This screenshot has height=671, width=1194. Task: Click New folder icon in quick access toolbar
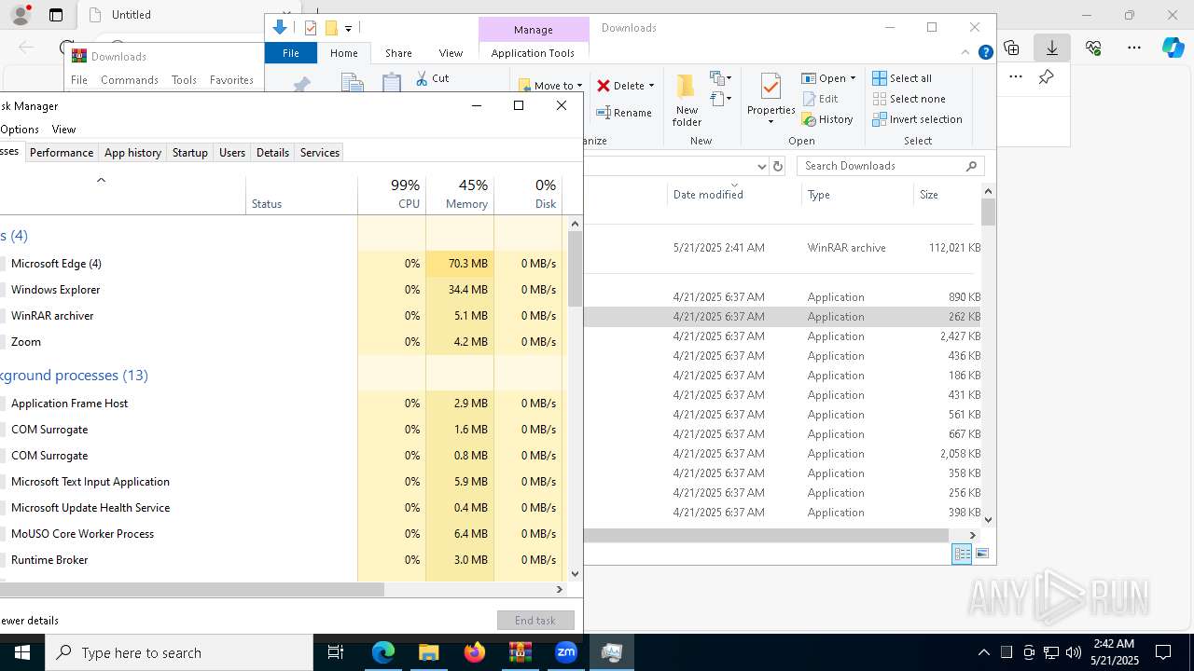coord(330,28)
